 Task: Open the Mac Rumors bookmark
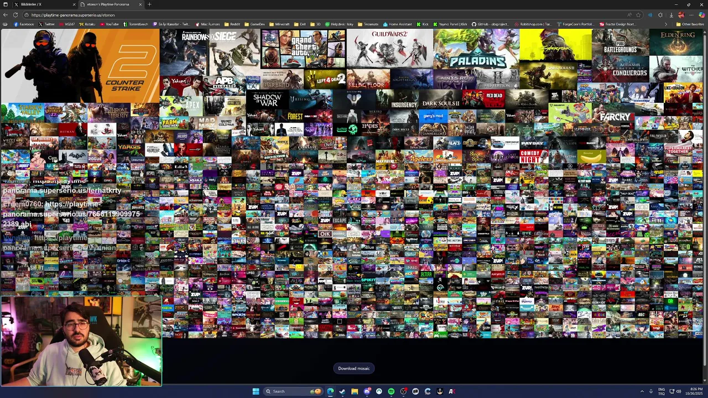207,24
